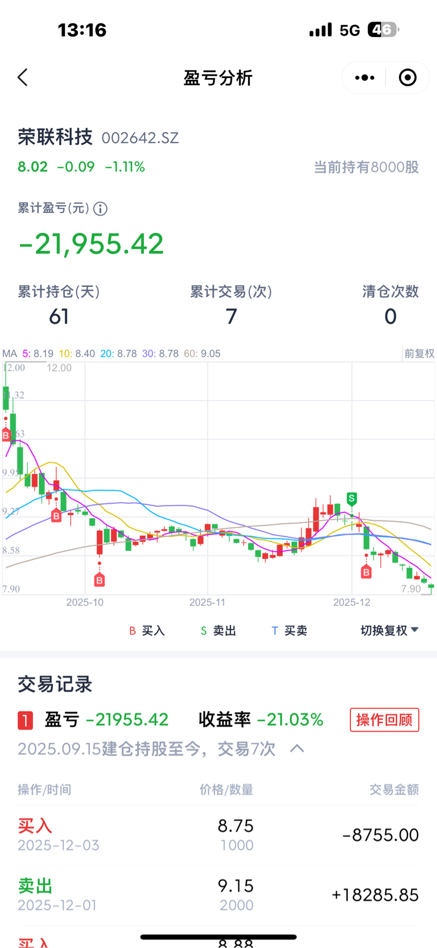Tap the stock name 荣联科技
The width and height of the screenshot is (437, 948).
tap(55, 137)
